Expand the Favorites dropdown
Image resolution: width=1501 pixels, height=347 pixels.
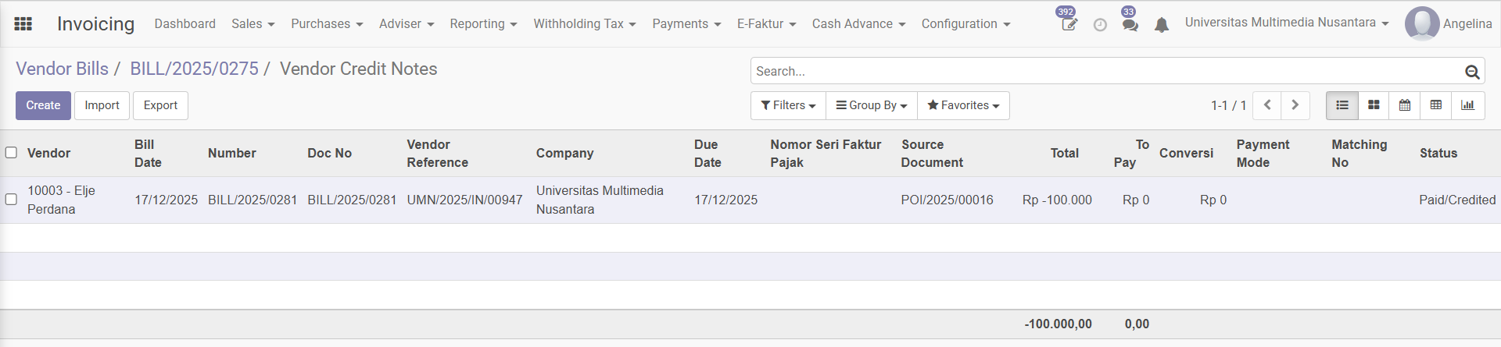pyautogui.click(x=963, y=105)
